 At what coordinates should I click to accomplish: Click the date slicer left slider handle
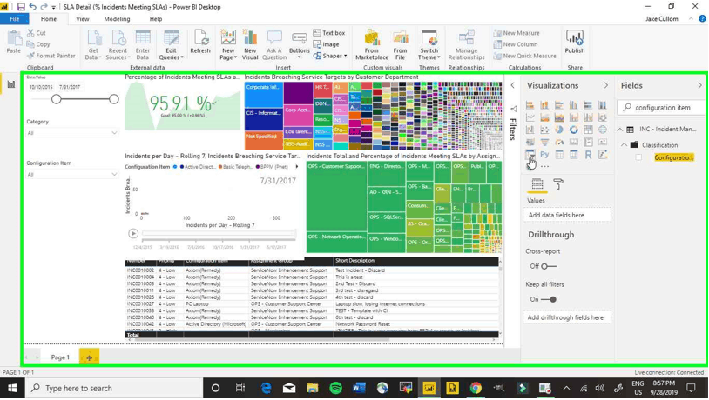pos(56,99)
